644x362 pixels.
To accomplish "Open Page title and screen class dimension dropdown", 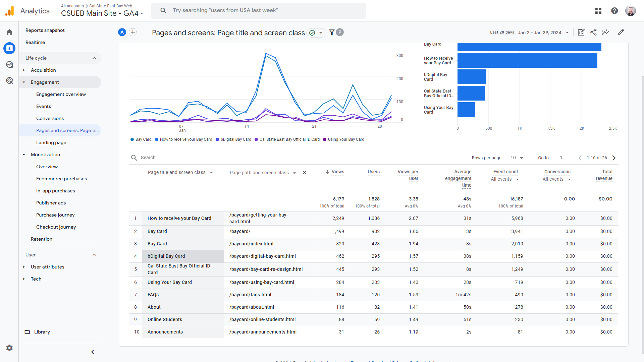I will [180, 173].
